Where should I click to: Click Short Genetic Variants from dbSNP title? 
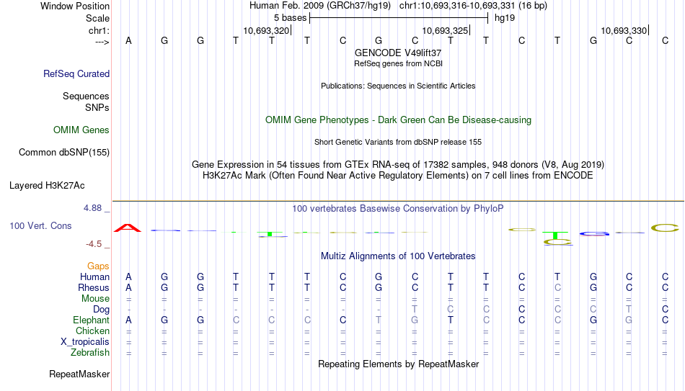tap(398, 143)
